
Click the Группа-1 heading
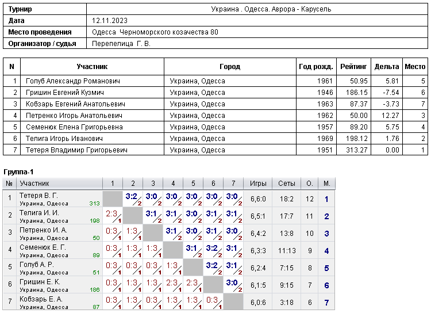click(x=19, y=172)
